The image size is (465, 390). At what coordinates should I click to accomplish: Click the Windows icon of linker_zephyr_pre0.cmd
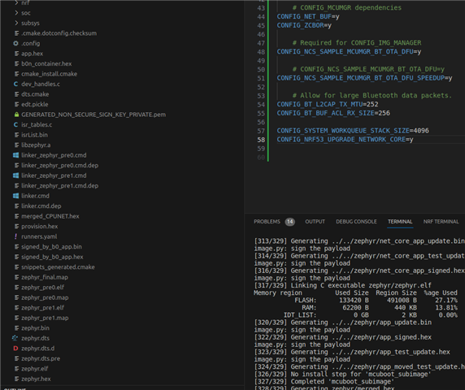point(15,155)
